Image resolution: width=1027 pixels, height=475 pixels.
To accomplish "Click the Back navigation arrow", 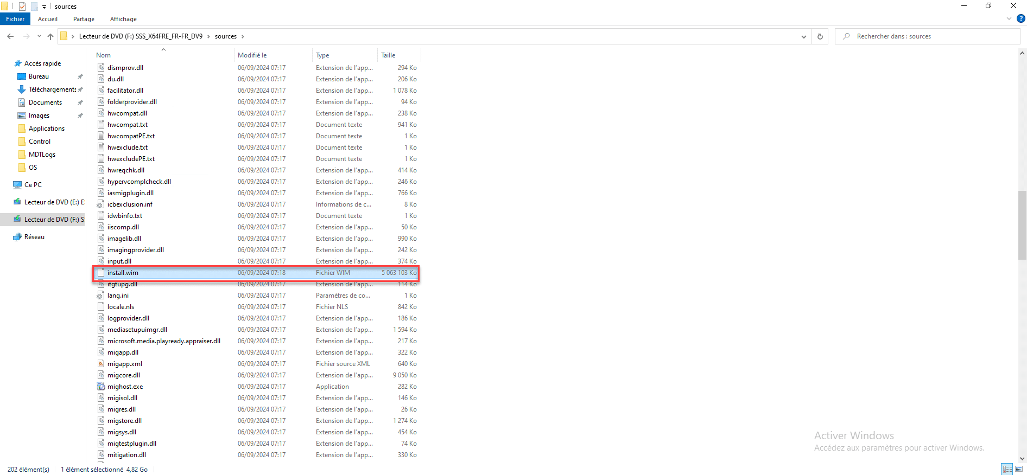I will pos(10,36).
